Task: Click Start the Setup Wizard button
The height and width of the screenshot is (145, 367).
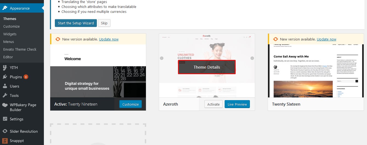Action: (x=76, y=23)
